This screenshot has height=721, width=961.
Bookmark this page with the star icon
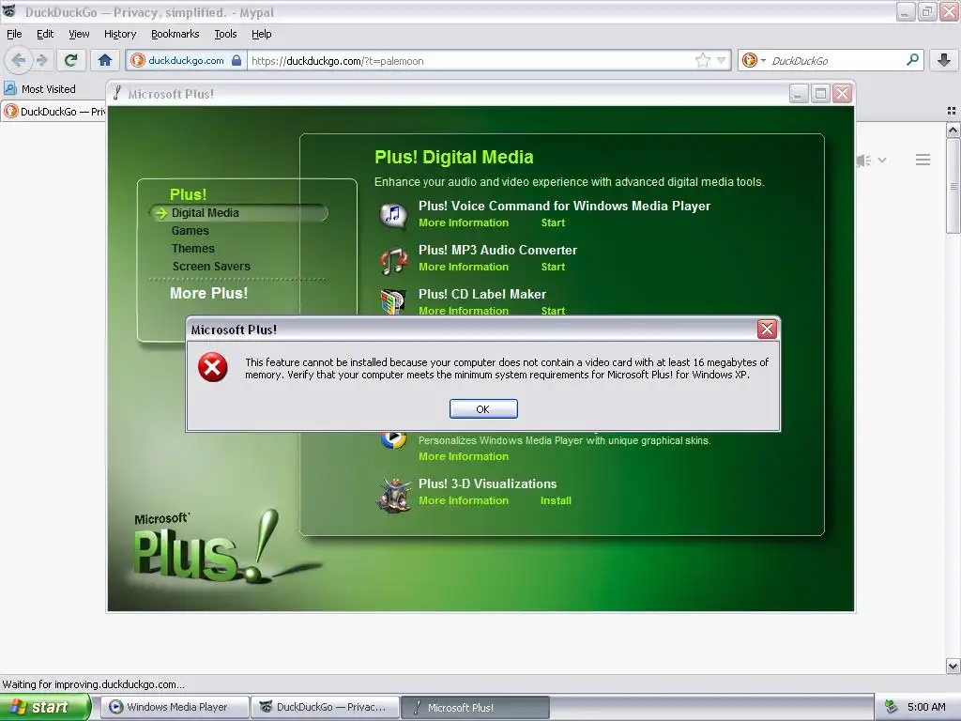pos(702,60)
